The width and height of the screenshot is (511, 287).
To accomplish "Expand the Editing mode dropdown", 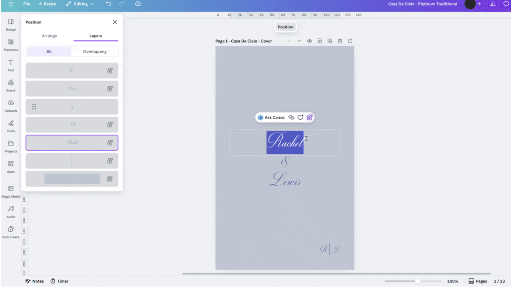I will pos(80,4).
